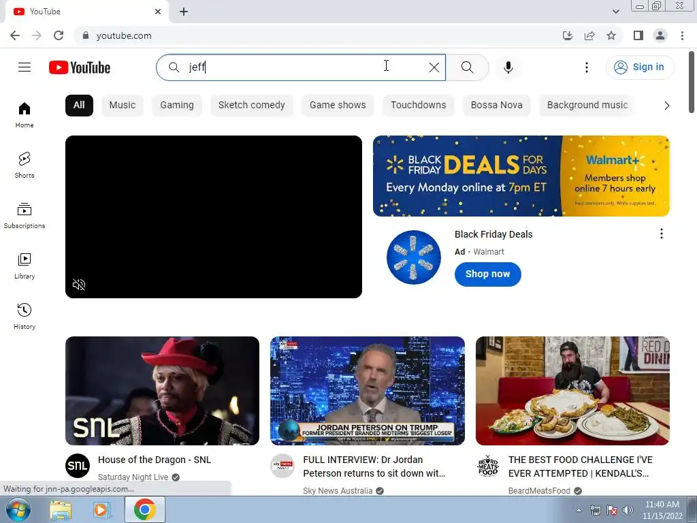Select the Gaming filter chip
The image size is (697, 523).
(x=177, y=106)
